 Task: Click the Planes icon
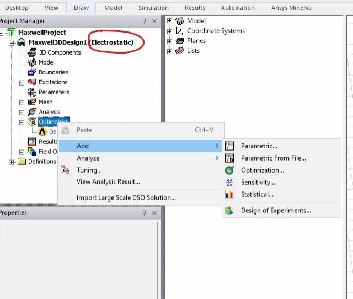pos(180,41)
